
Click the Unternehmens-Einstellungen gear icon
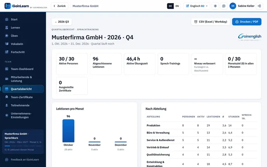tap(7, 115)
